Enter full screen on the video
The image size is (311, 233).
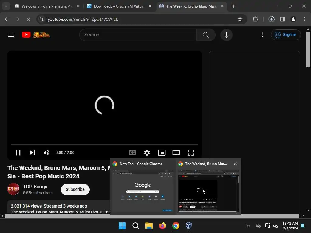click(191, 153)
